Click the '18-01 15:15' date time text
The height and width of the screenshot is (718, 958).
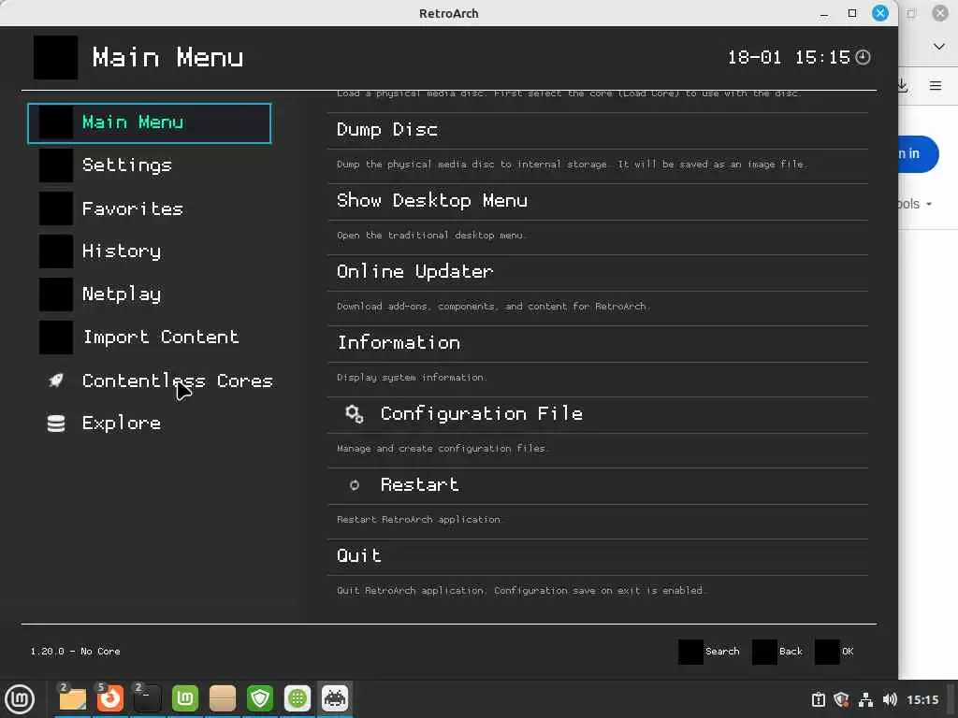pyautogui.click(x=789, y=57)
